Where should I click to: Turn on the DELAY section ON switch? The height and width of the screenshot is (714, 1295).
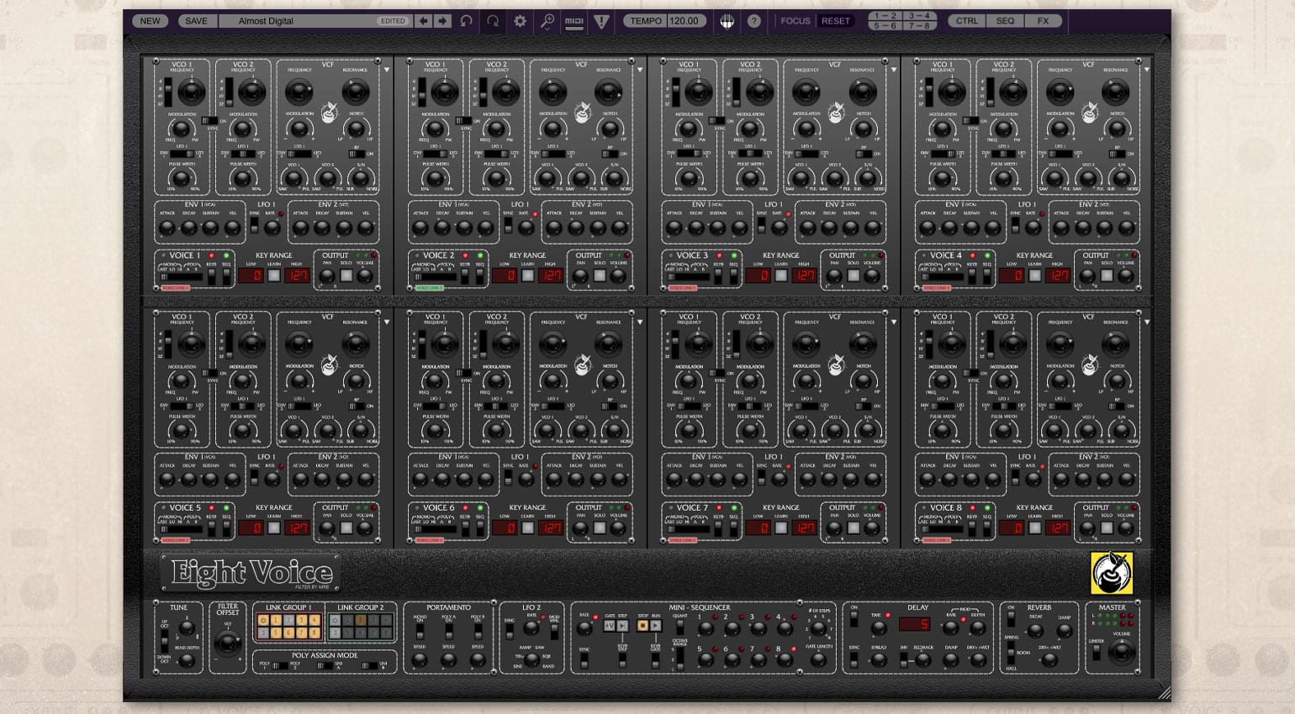tap(854, 621)
